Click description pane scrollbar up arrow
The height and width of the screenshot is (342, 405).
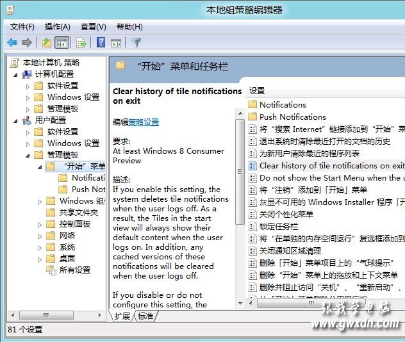coord(240,113)
